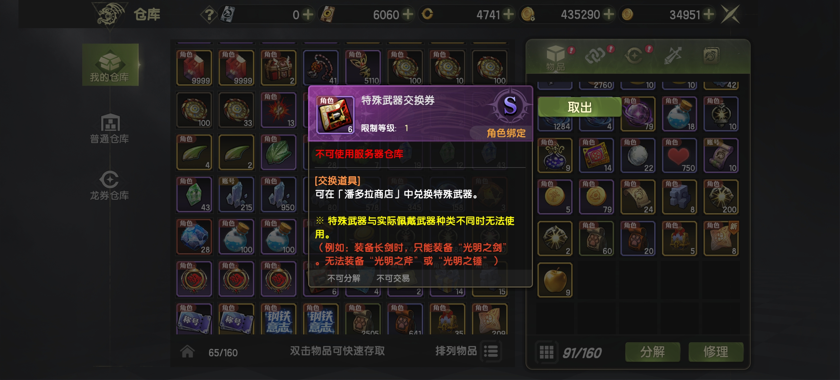Add coins using plus next to 435290
The image size is (840, 380).
(608, 14)
